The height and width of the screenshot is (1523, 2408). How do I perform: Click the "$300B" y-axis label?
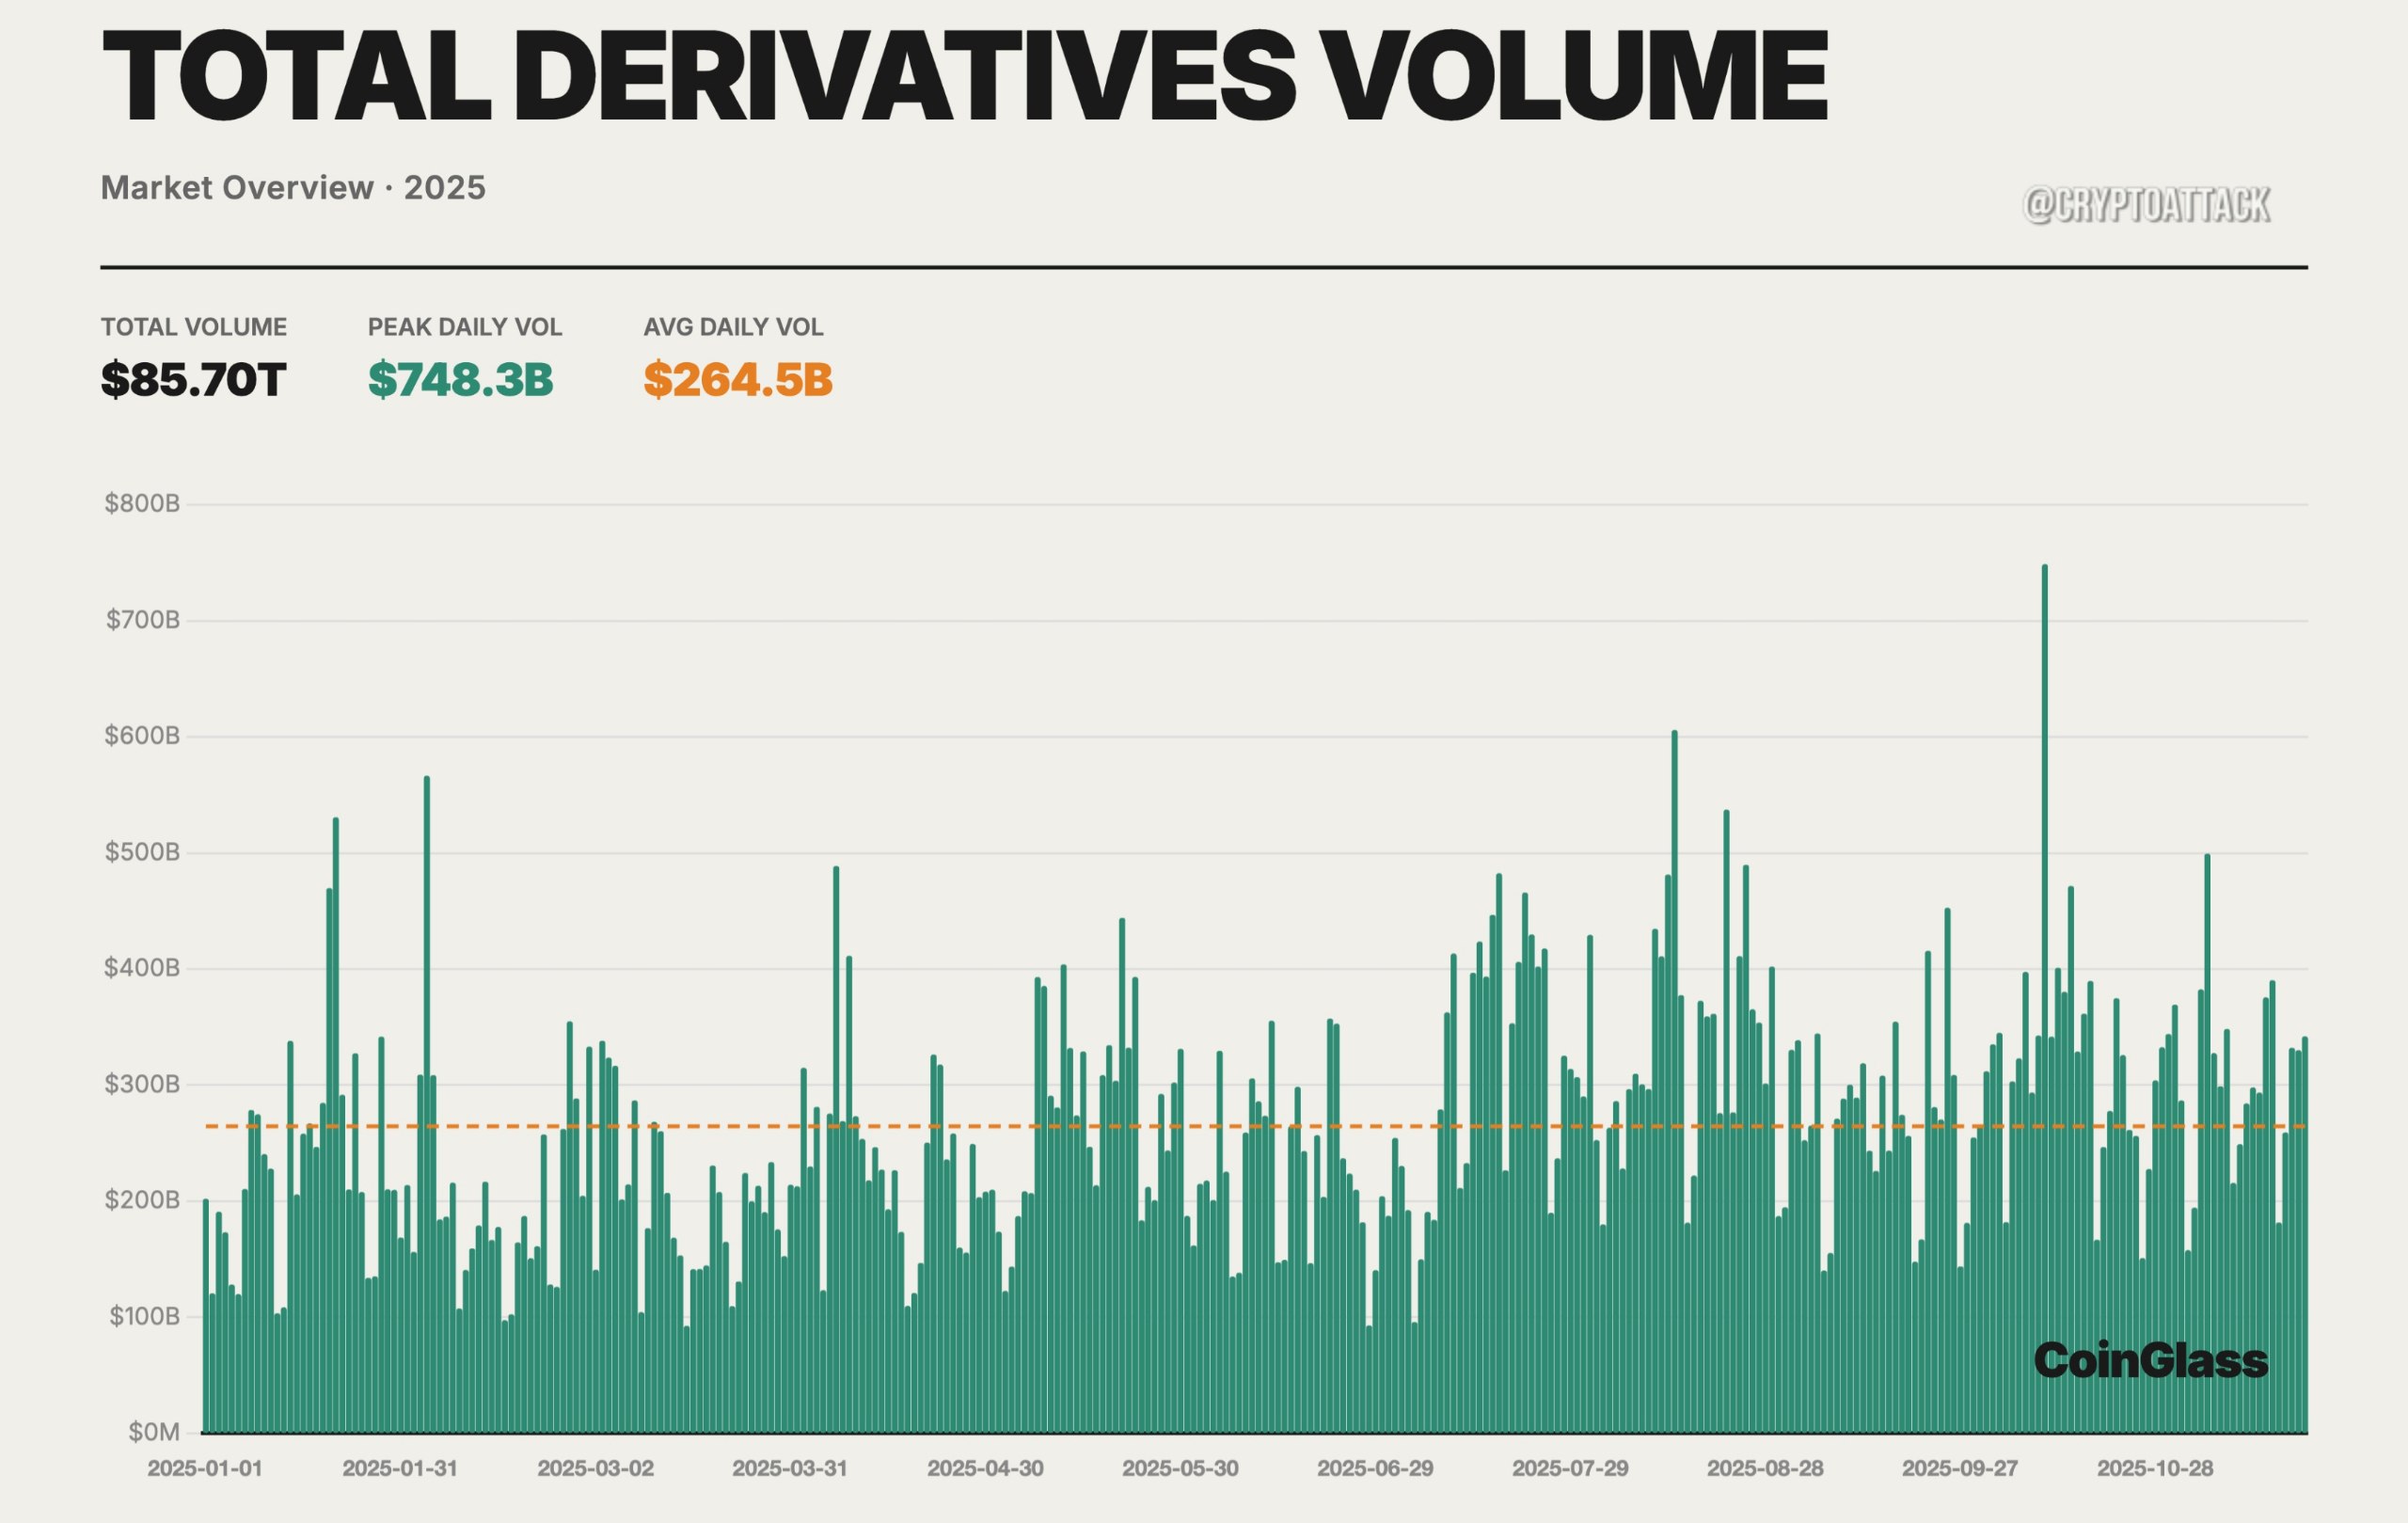142,1084
